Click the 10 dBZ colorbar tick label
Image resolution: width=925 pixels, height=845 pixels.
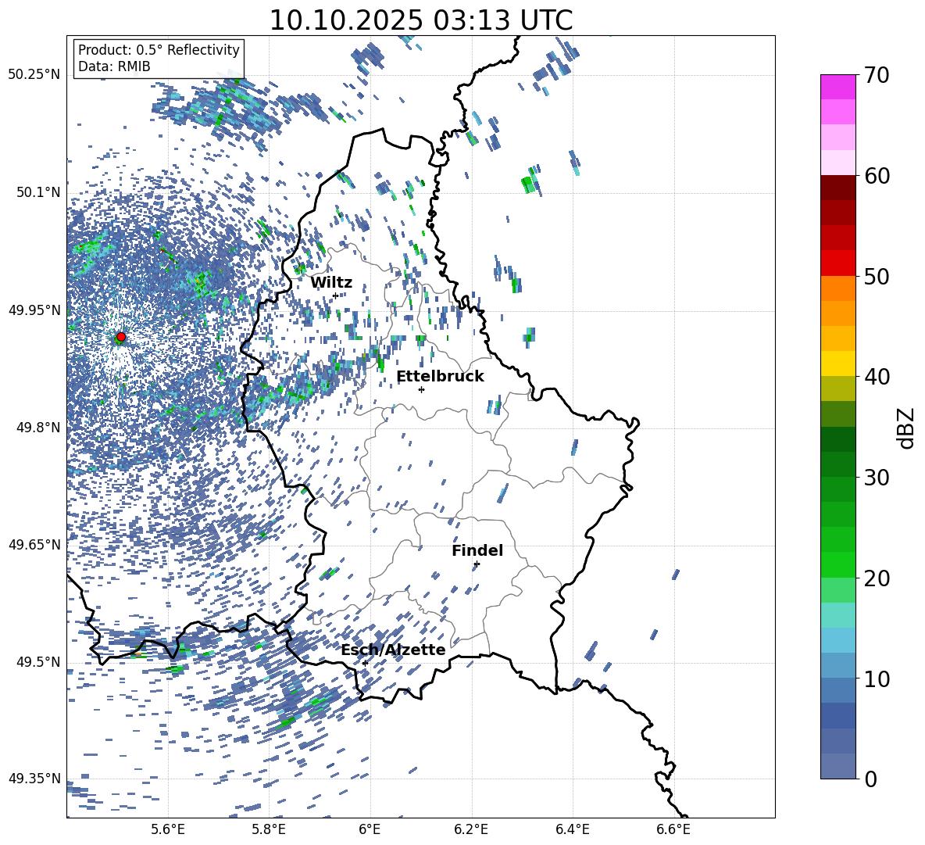877,679
